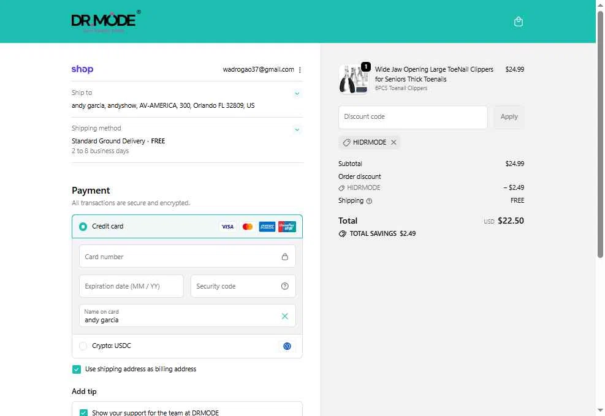The width and height of the screenshot is (605, 416).
Task: Focus the Expiration date field
Action: 132,286
